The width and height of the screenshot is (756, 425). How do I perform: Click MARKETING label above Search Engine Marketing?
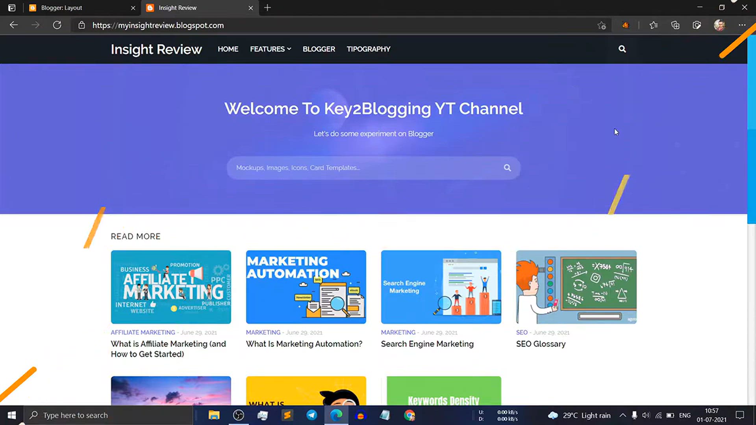coord(398,333)
